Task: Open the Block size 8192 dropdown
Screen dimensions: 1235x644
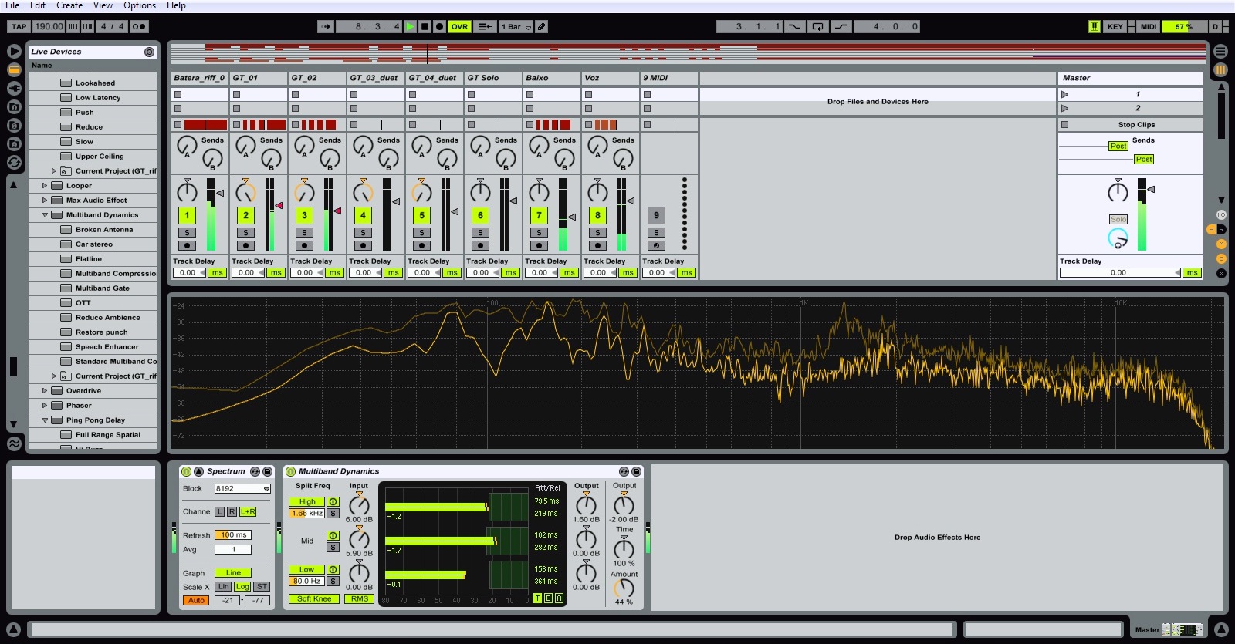Action: click(x=242, y=488)
